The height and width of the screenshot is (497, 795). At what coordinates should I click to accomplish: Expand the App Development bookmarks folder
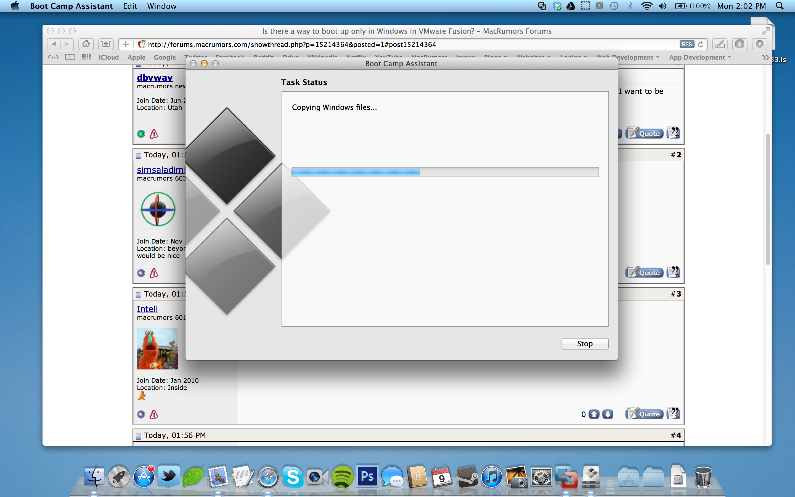[x=700, y=57]
